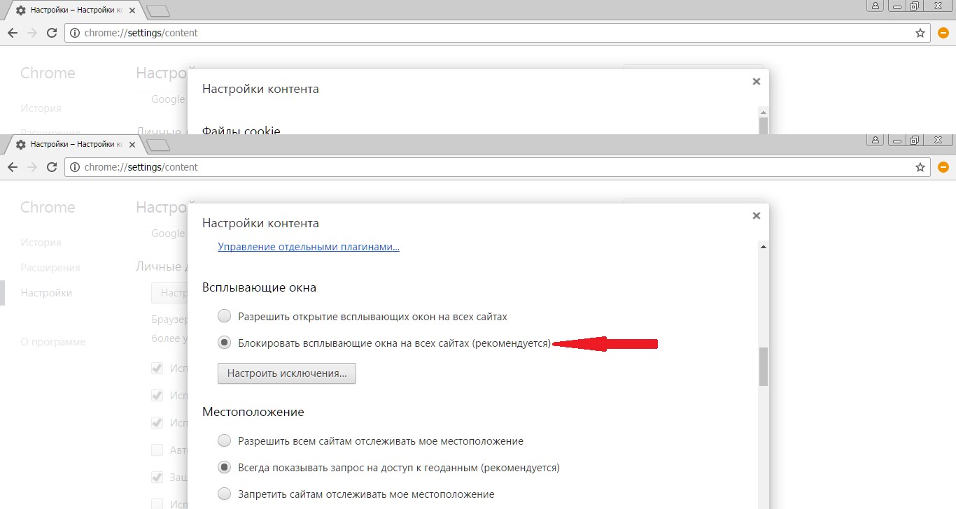Close the content settings dialog in upper window
This screenshot has width=956, height=509.
click(x=756, y=82)
